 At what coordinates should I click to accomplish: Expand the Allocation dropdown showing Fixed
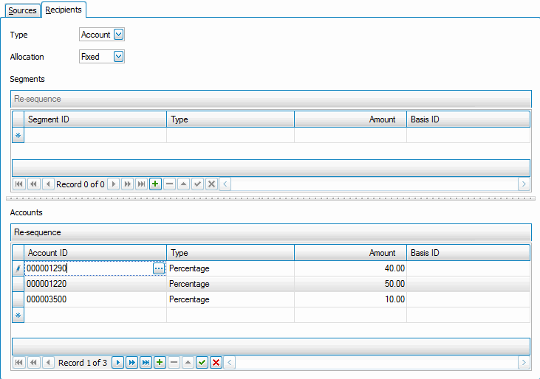(x=118, y=57)
